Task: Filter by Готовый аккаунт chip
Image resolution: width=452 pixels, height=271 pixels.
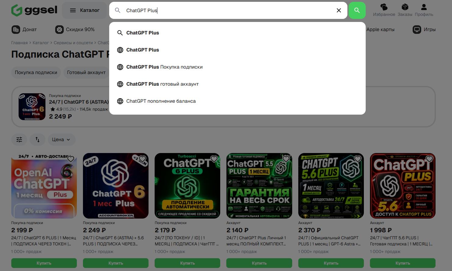Action: coord(86,73)
